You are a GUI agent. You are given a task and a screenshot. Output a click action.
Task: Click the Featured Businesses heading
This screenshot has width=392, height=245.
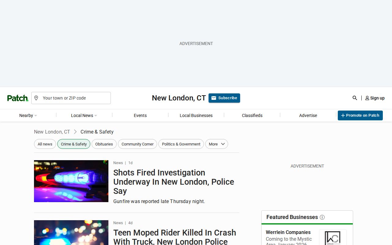coord(292,217)
